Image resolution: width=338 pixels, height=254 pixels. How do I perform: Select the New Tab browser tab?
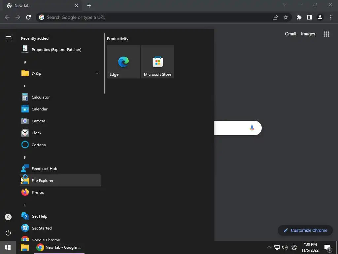(x=42, y=6)
